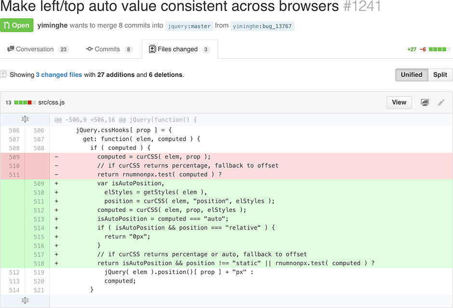The width and height of the screenshot is (453, 308).
Task: Click the conversation count badge 23
Action: [x=63, y=50]
